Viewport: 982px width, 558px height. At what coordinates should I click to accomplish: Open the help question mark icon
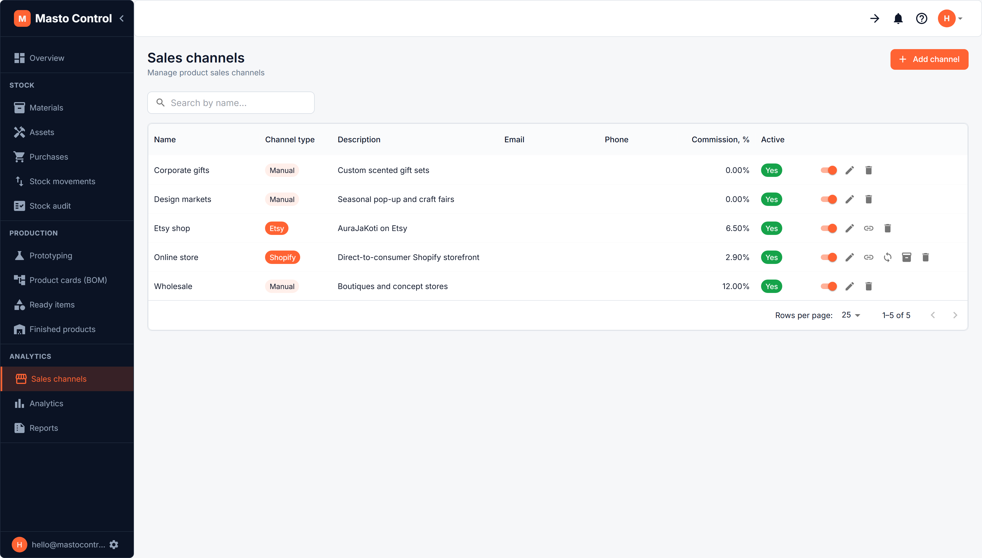[x=921, y=18]
